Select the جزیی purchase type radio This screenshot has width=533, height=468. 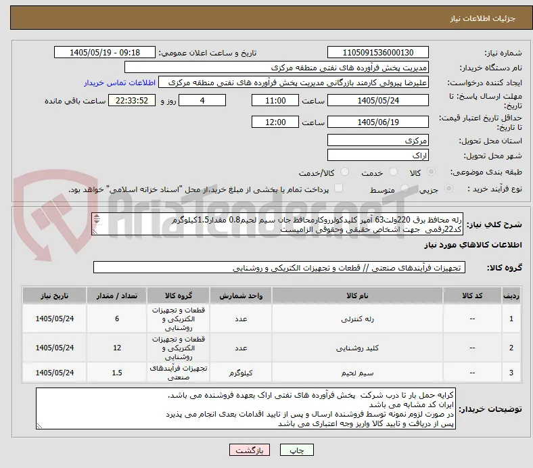(448, 188)
